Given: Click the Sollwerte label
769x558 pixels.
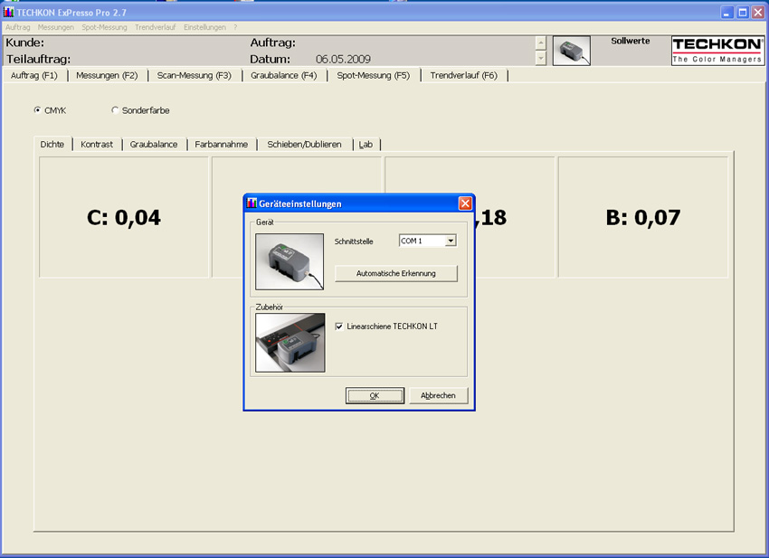Looking at the screenshot, I should [631, 42].
